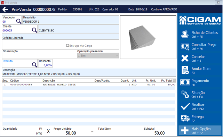223x137 pixels.
Task: Click the Anular Item document icon
Action: coord(185,70)
